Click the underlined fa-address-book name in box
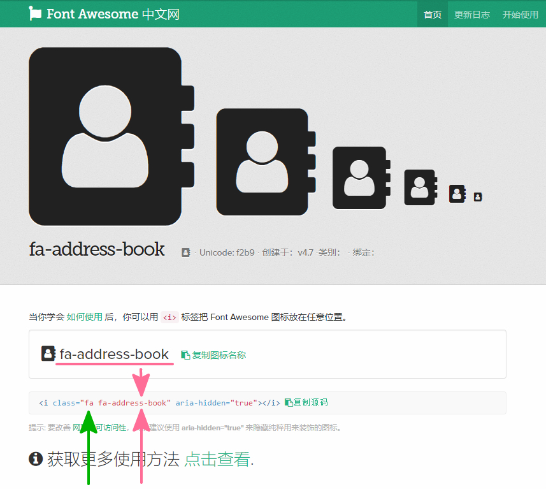546x489 pixels. coord(114,354)
